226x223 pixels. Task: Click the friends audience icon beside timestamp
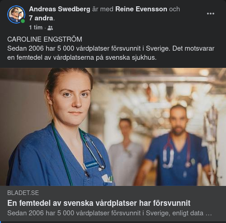[50, 28]
